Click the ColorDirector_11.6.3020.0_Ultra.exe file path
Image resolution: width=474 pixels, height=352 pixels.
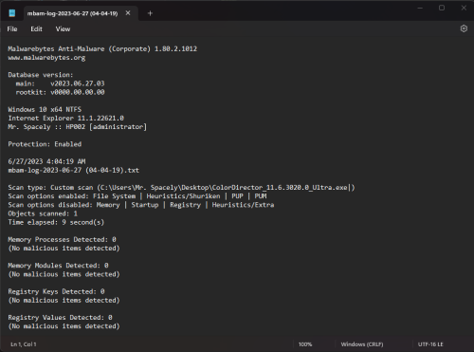click(224, 188)
